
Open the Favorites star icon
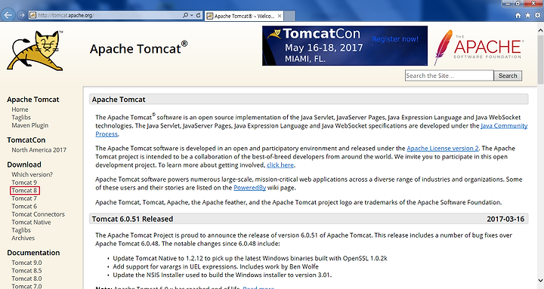527,15
